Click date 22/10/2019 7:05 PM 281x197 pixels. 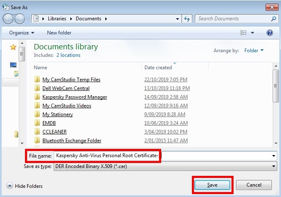pos(166,80)
